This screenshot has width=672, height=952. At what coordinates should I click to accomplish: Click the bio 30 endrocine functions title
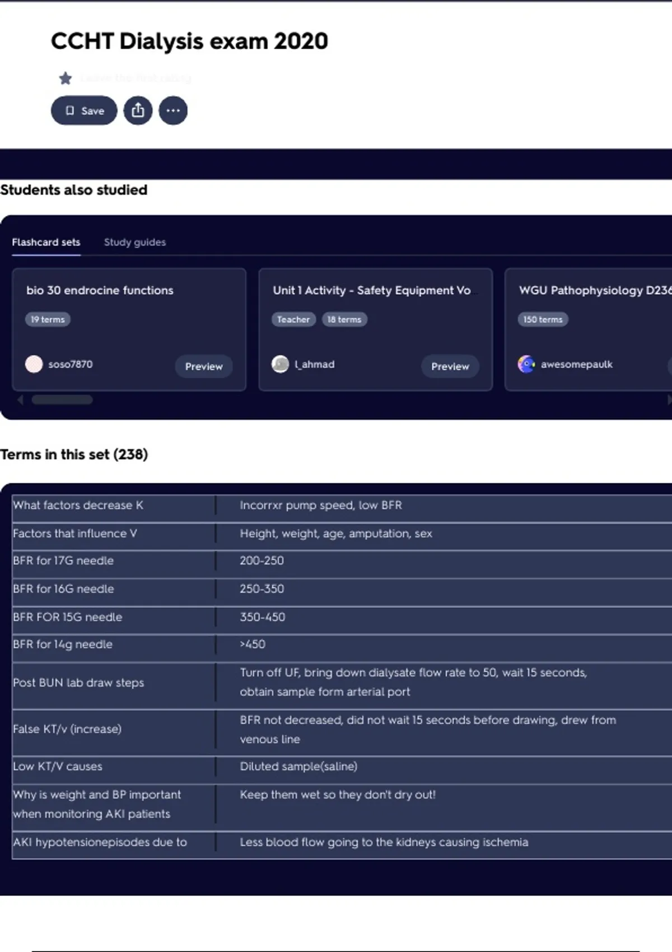click(100, 291)
